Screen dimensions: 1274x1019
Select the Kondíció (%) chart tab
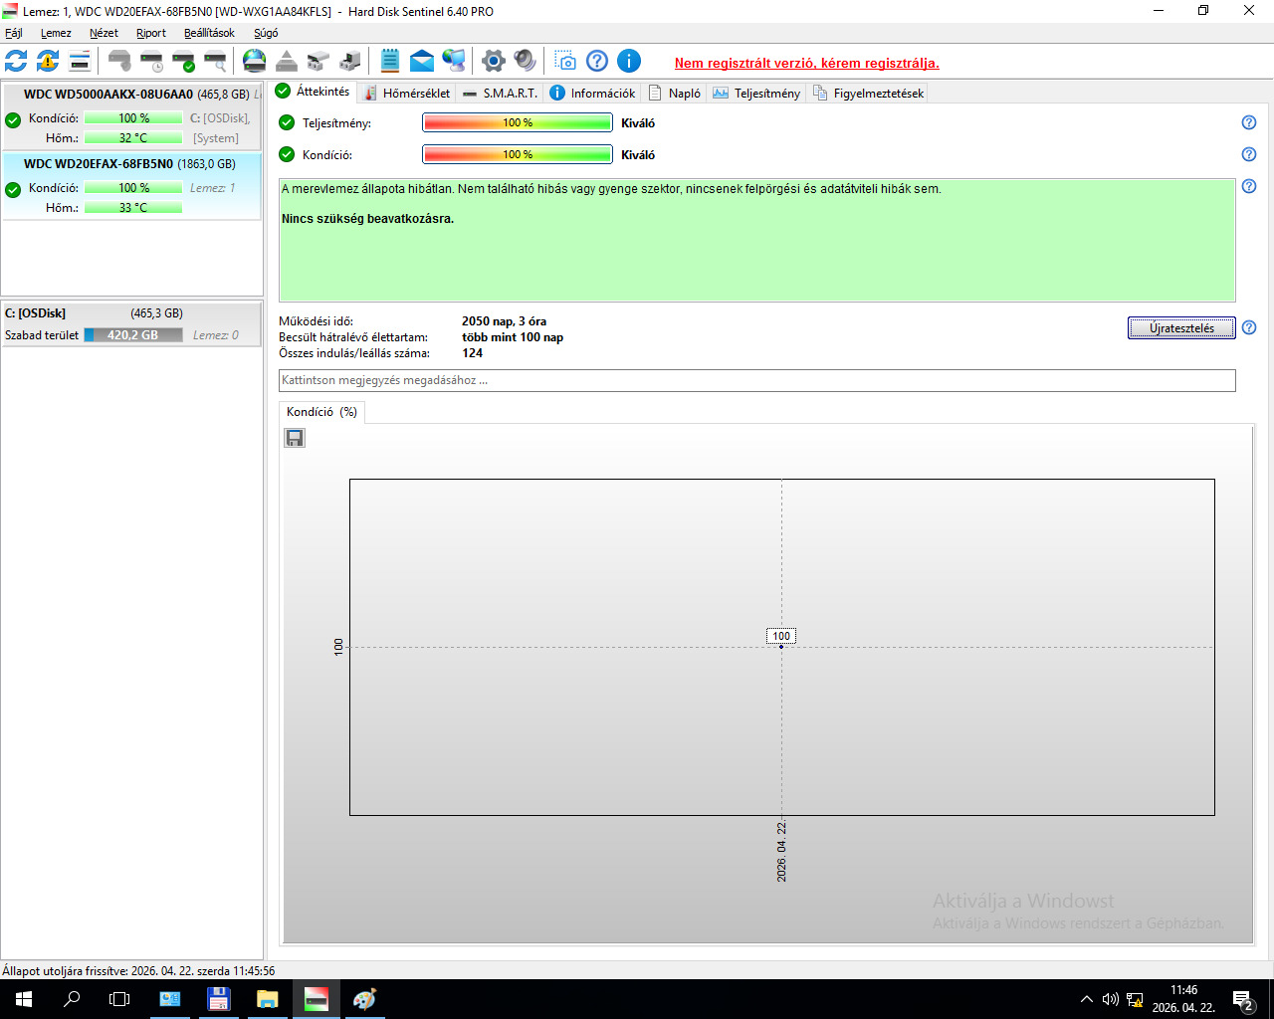[x=321, y=412]
